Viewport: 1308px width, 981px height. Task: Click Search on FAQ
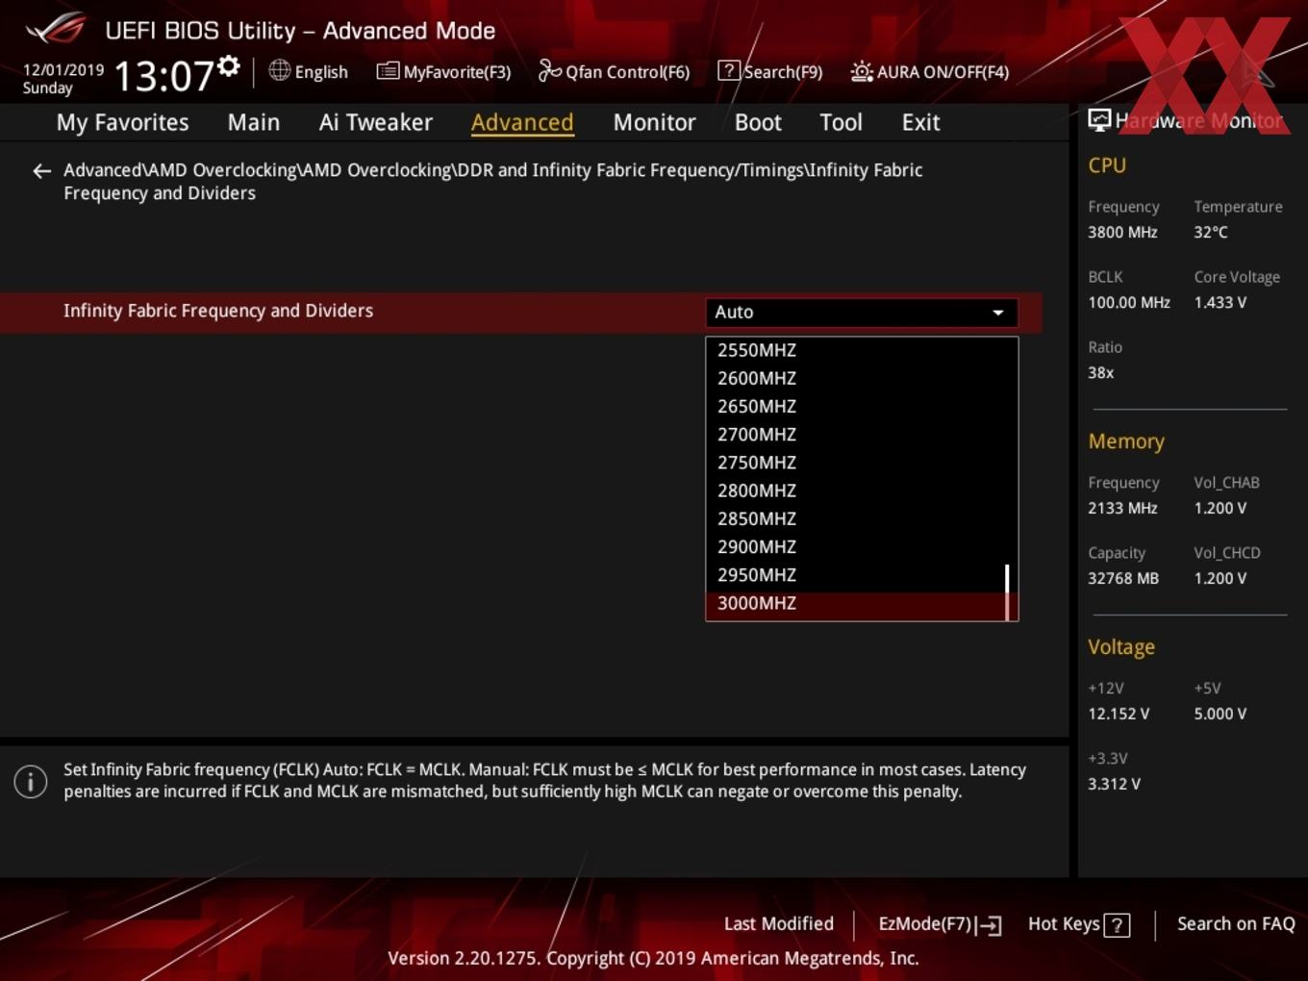(1236, 923)
